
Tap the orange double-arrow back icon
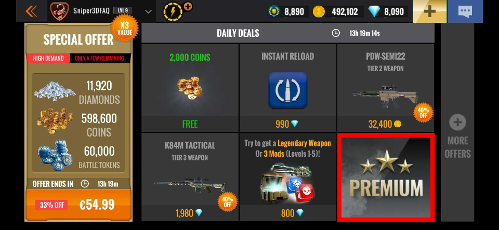[31, 12]
